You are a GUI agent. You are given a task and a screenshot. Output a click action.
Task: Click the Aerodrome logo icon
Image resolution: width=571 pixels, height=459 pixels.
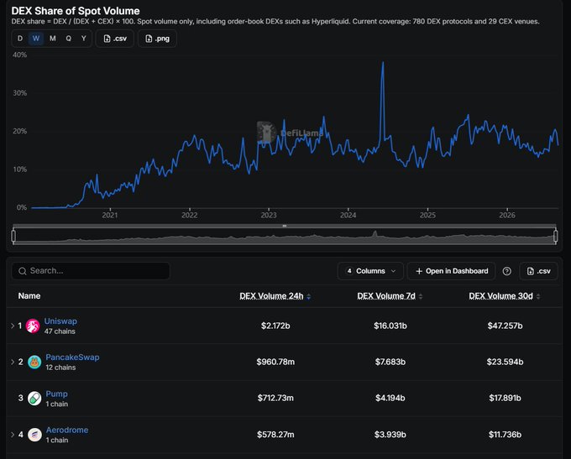pyautogui.click(x=34, y=435)
